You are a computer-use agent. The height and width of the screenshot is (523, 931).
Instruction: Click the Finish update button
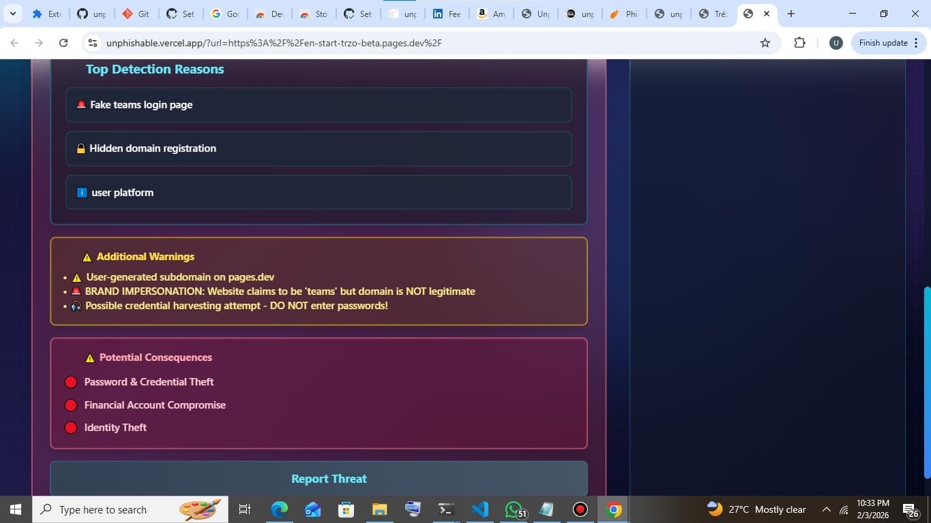pyautogui.click(x=883, y=42)
